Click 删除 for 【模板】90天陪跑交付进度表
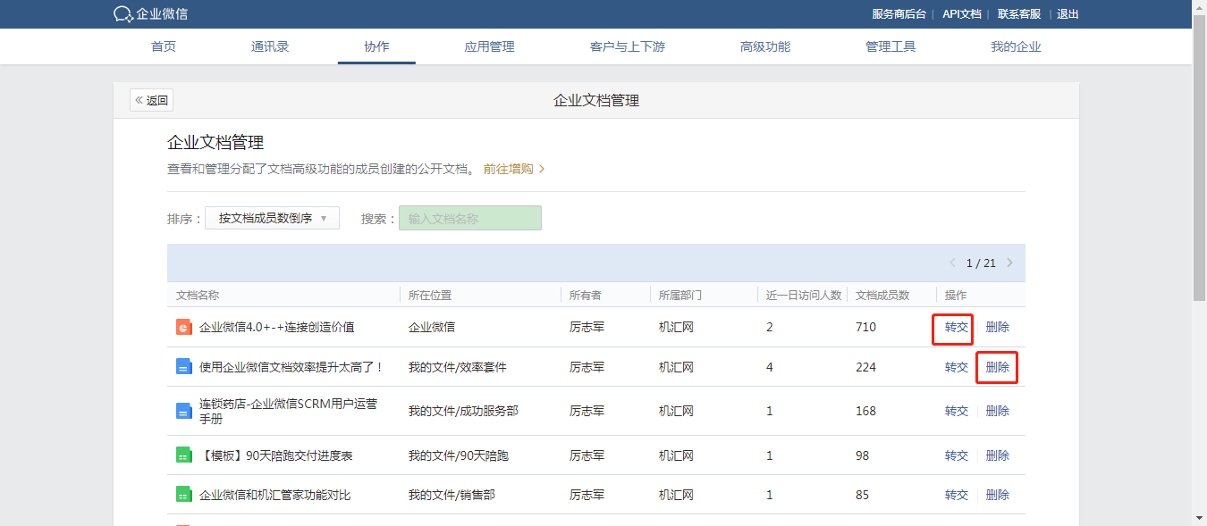This screenshot has height=526, width=1207. 998,455
